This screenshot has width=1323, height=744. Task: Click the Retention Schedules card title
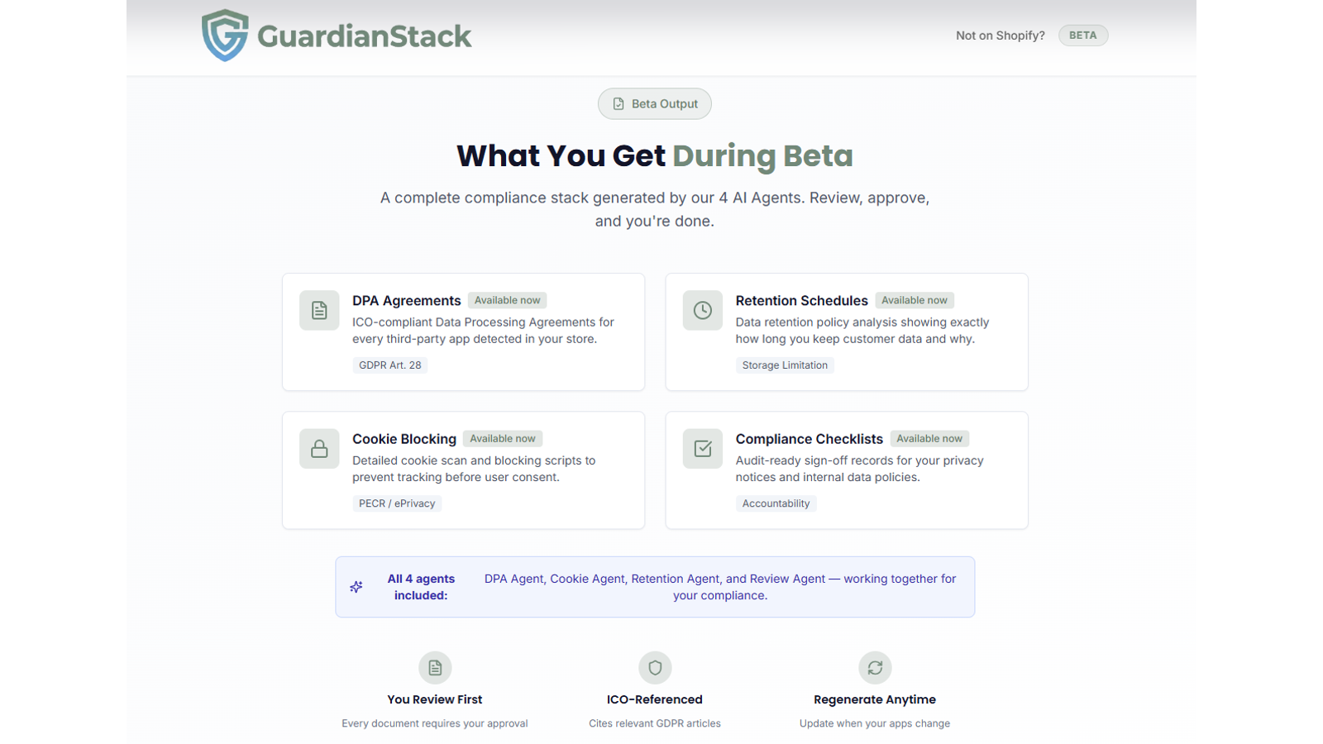pos(801,301)
